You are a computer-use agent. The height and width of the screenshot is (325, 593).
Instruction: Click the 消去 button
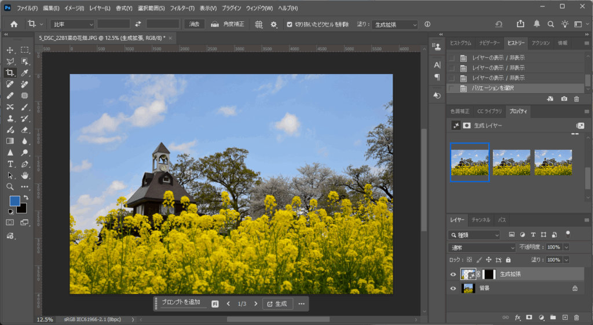coord(195,24)
